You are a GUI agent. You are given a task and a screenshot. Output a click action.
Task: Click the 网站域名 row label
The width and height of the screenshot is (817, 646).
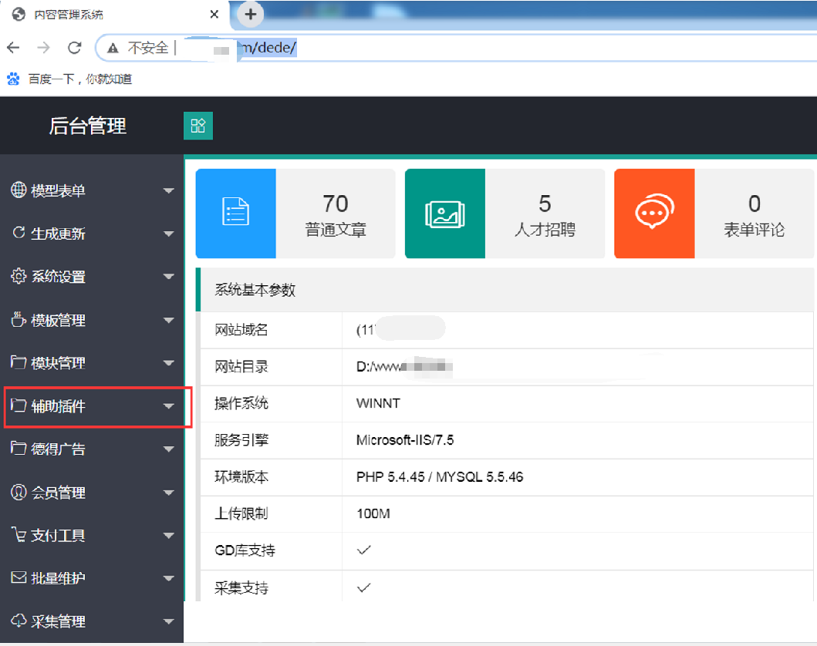click(241, 330)
